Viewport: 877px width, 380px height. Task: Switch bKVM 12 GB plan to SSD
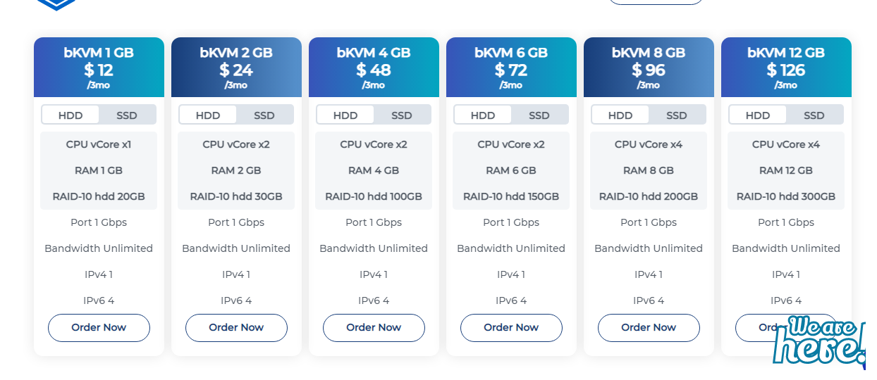(x=814, y=115)
